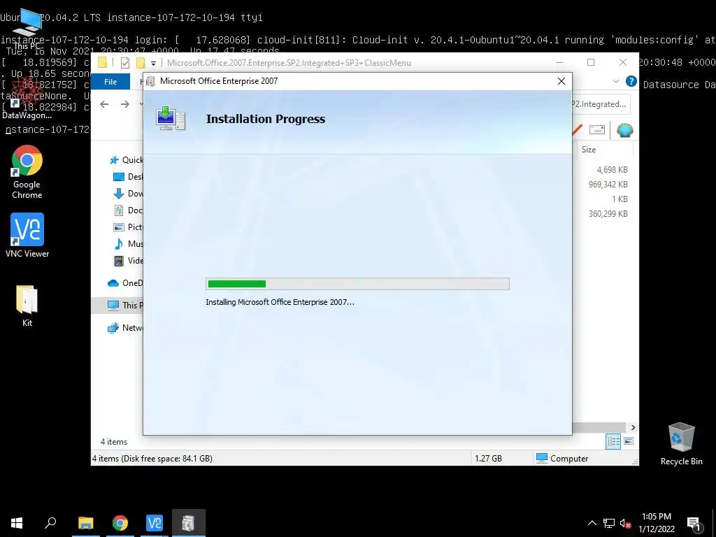716x537 pixels.
Task: Open VNC Viewer desktop shortcut
Action: pyautogui.click(x=27, y=235)
